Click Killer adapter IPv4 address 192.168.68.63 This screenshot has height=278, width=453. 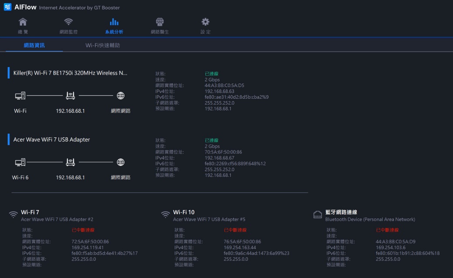coord(219,91)
